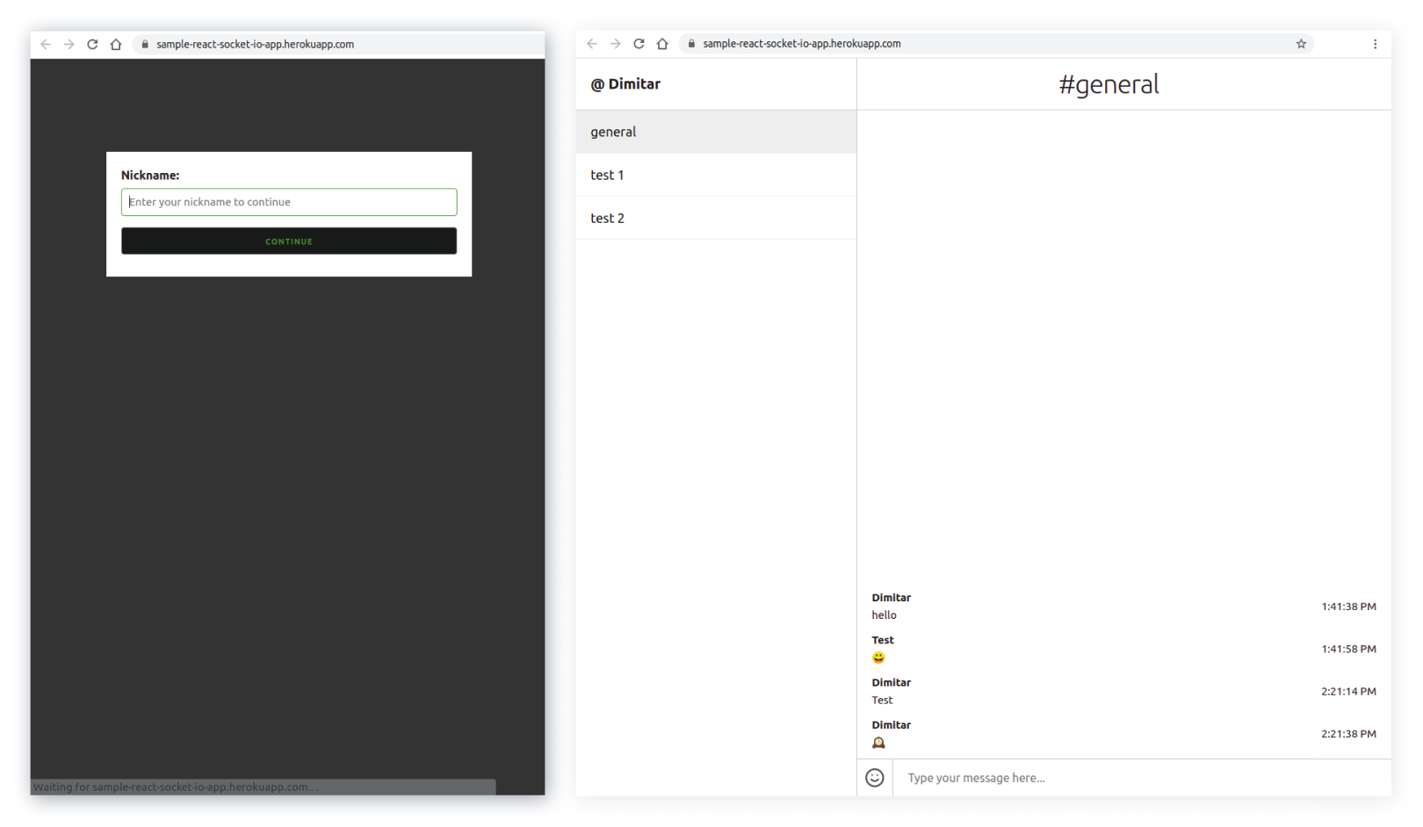Screen dimensions: 1423x827
Task: Focus the nickname input field
Action: coord(289,202)
